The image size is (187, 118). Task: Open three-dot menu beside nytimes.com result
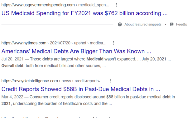tap(114, 43)
